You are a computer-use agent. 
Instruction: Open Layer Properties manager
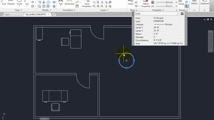point(87,4)
